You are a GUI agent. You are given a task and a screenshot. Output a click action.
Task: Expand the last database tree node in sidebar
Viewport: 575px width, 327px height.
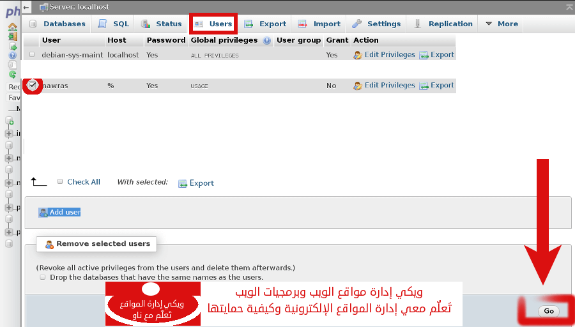tap(9, 232)
